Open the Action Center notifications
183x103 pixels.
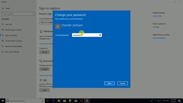click(x=180, y=101)
